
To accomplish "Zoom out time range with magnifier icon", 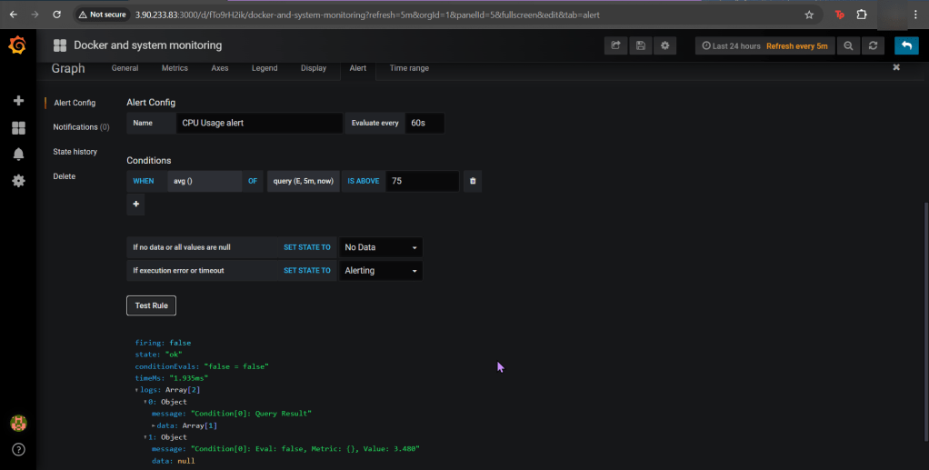I will tap(848, 45).
